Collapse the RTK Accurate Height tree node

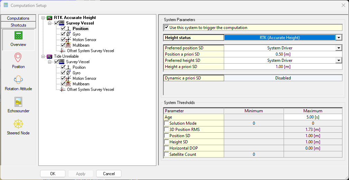click(x=43, y=18)
